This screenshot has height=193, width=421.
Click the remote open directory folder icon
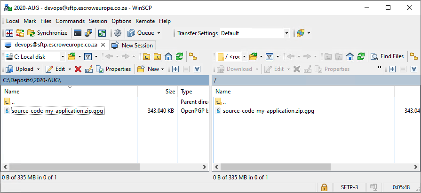click(x=253, y=56)
